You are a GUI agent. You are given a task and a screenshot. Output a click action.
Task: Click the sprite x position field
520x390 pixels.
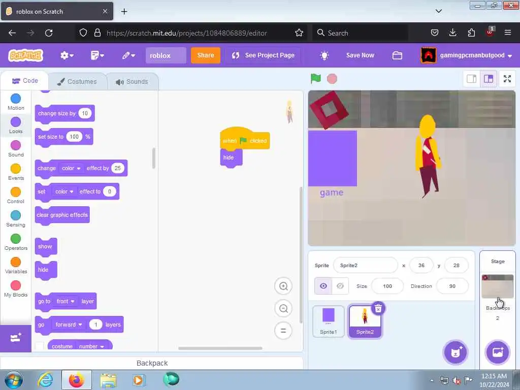click(421, 265)
